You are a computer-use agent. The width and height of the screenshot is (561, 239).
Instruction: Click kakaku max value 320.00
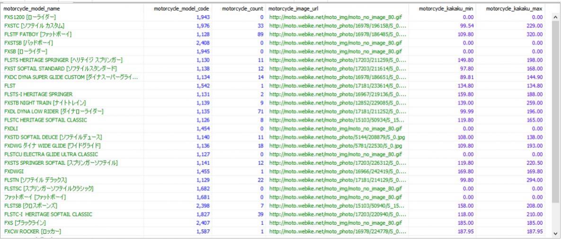tap(535, 34)
